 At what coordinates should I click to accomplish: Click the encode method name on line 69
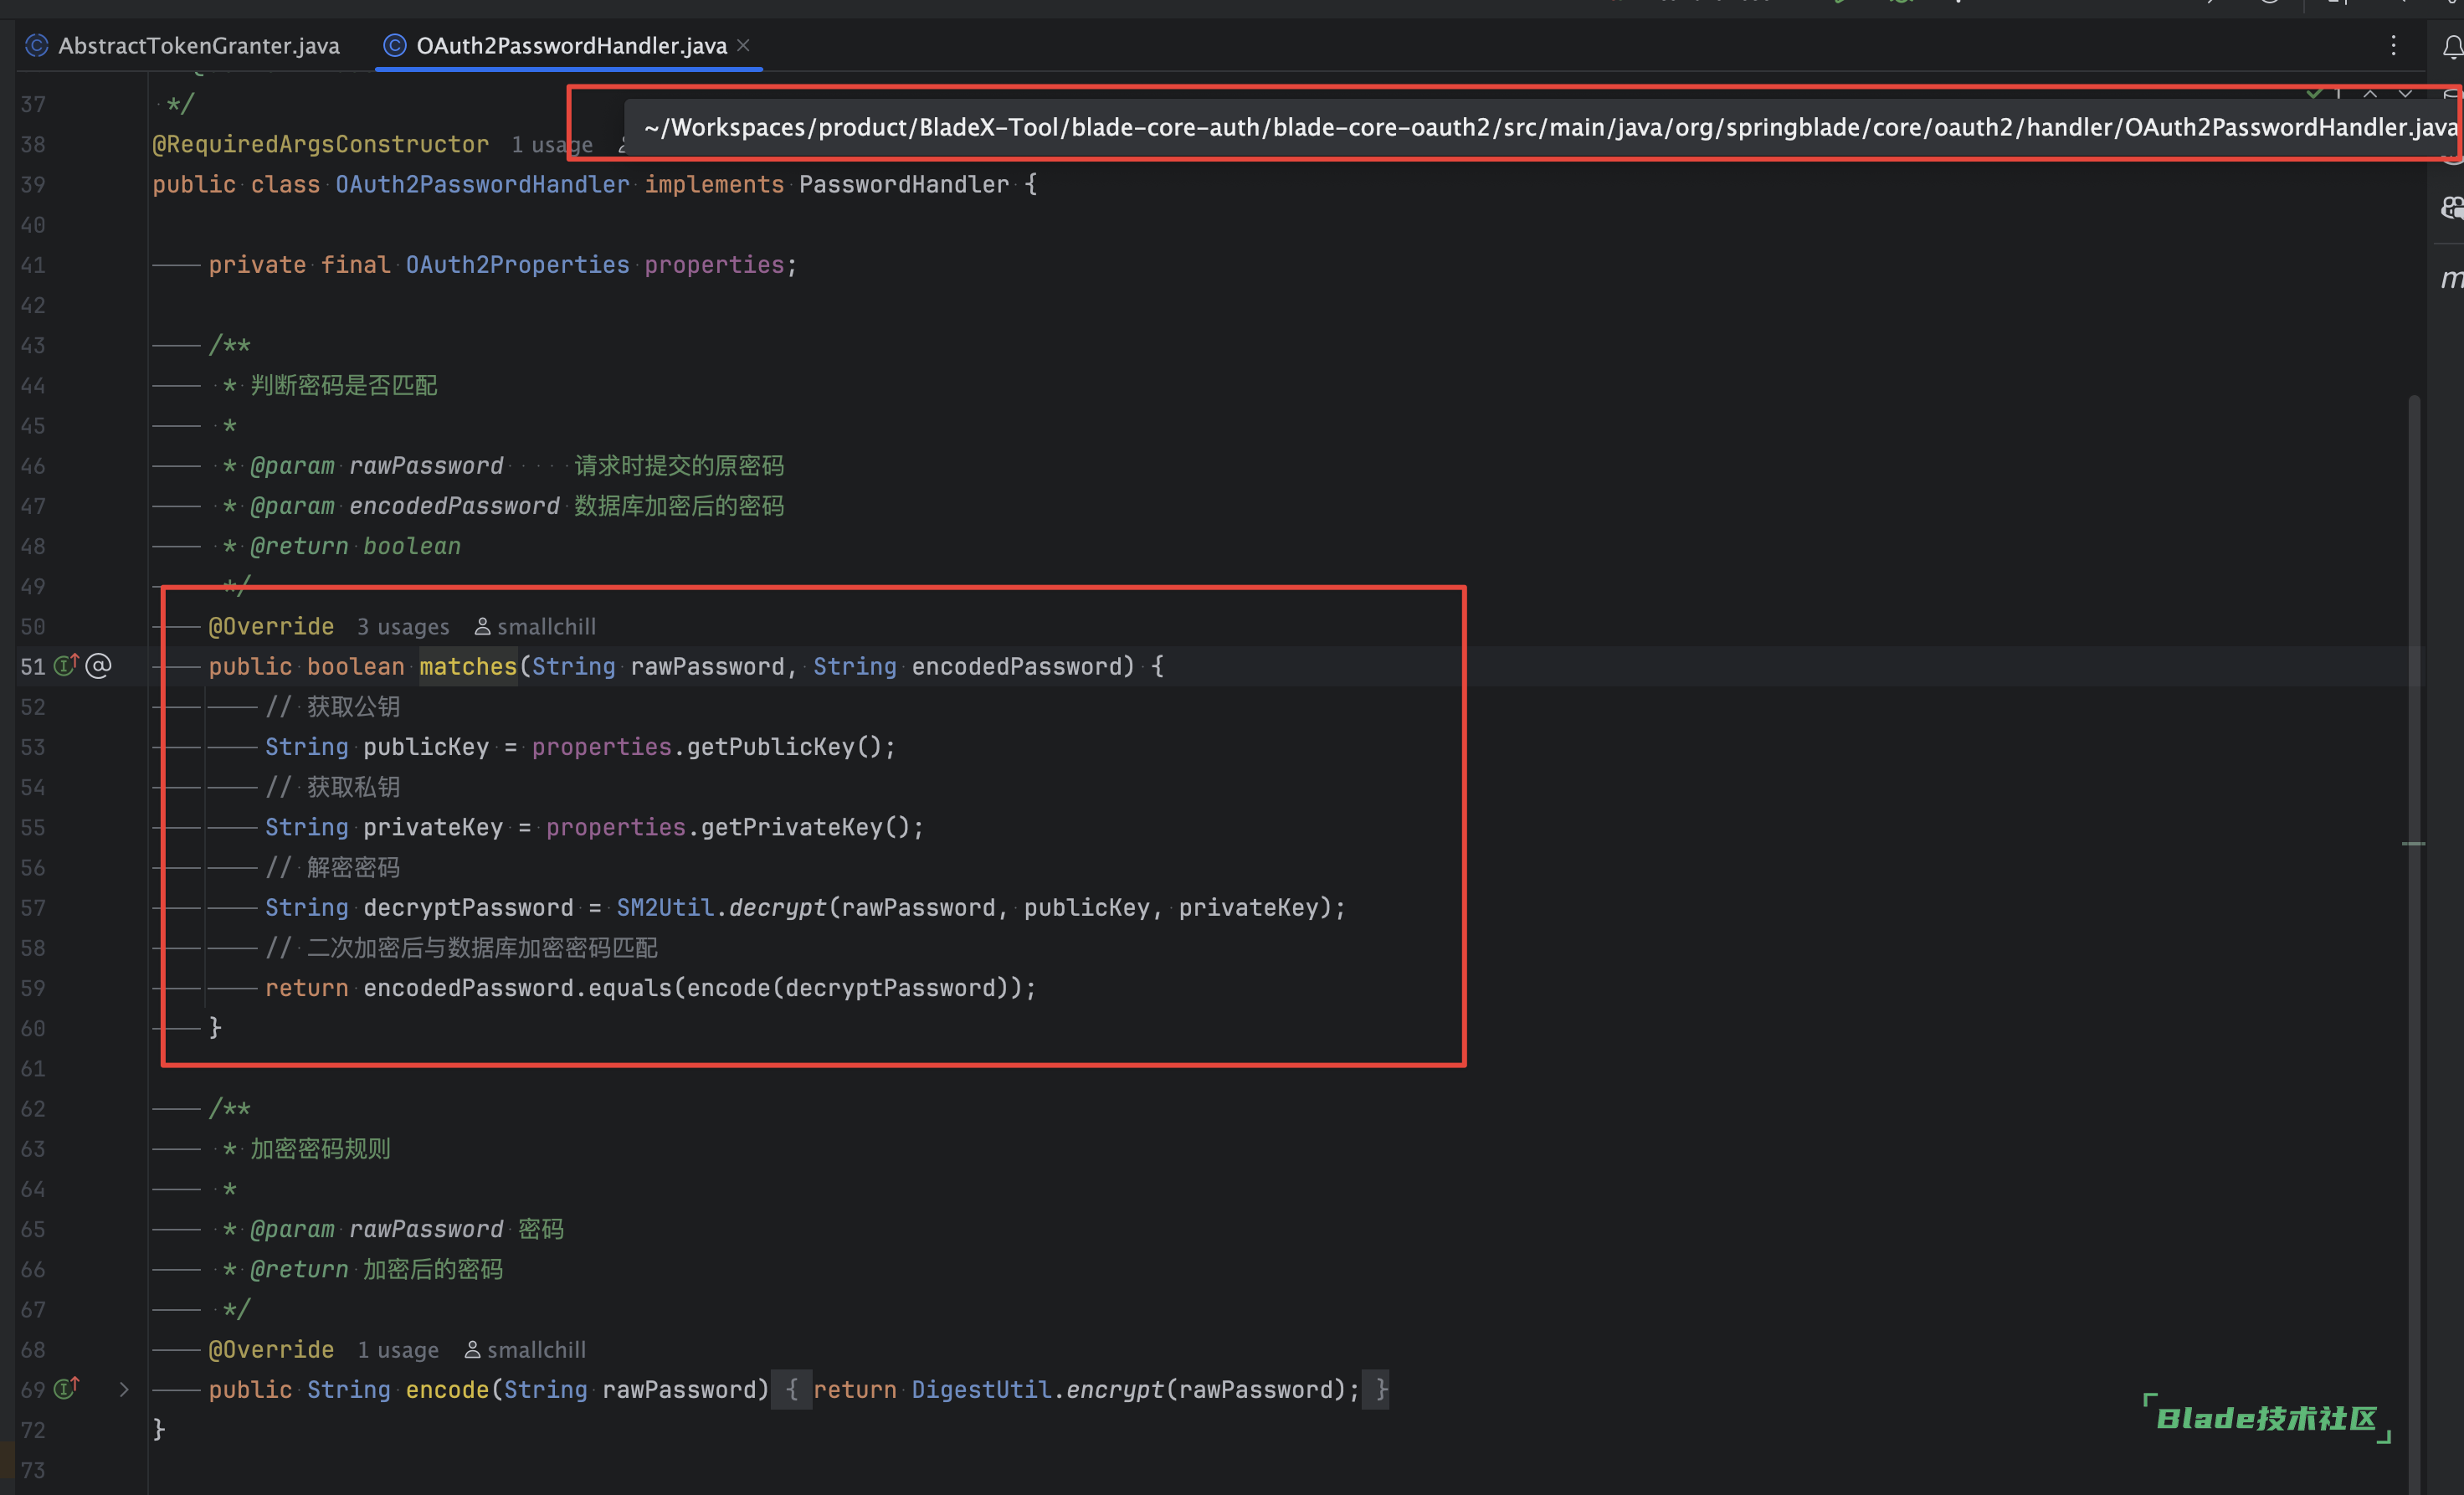[x=447, y=1389]
